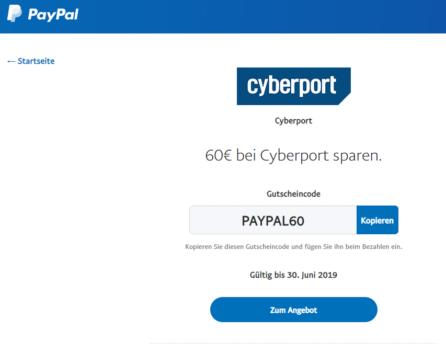The height and width of the screenshot is (353, 446).
Task: Click the back arrow beside Startseite
Action: pos(11,61)
